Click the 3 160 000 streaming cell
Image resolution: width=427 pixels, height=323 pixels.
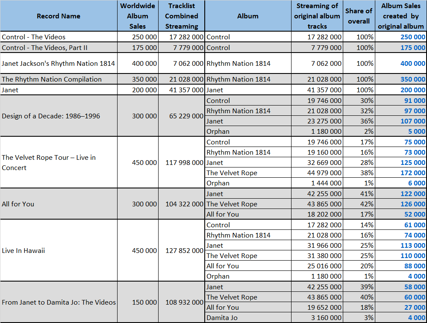pyautogui.click(x=317, y=317)
